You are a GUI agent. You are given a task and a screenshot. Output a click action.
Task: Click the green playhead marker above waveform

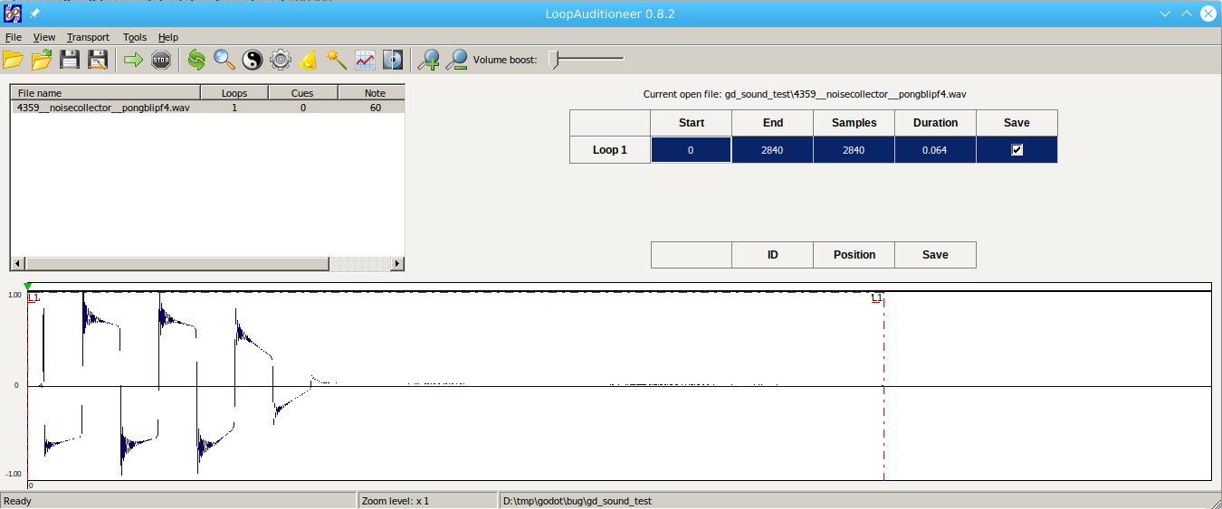point(28,287)
